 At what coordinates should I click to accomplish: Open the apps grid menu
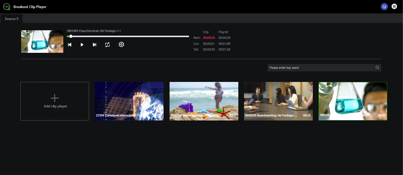(394, 6)
